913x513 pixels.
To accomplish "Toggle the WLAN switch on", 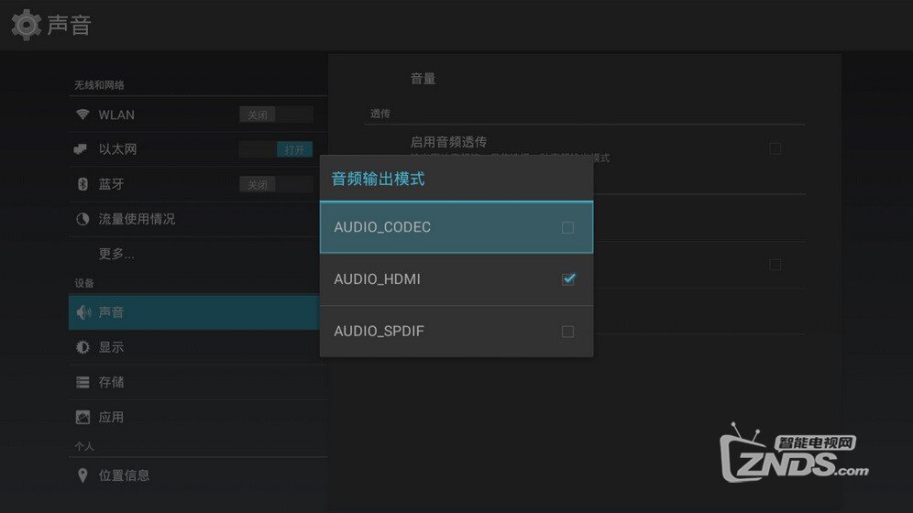I will [276, 115].
